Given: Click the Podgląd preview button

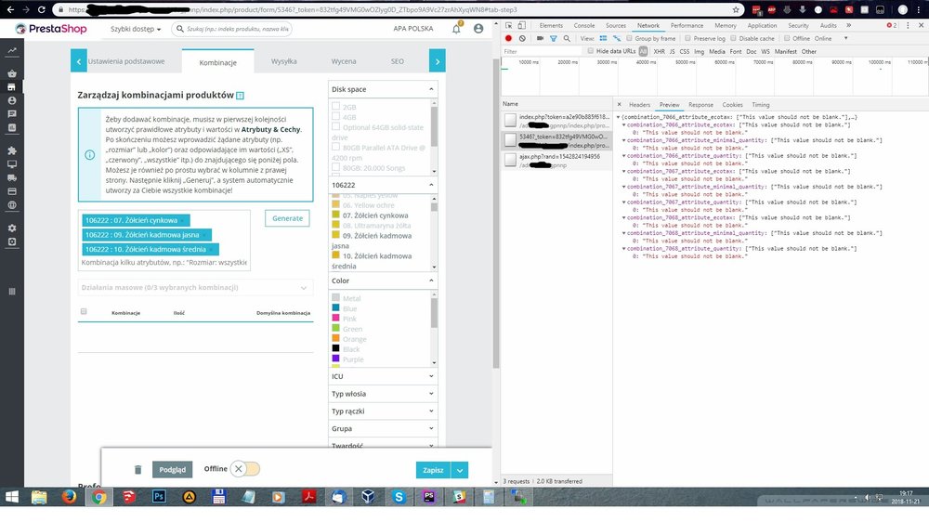Looking at the screenshot, I should [x=173, y=469].
